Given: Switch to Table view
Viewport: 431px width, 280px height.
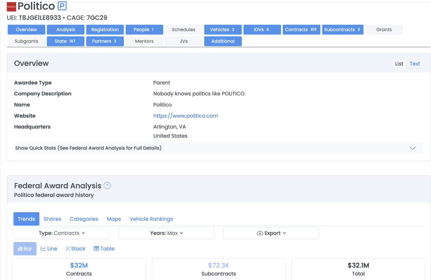Looking at the screenshot, I should (104, 248).
